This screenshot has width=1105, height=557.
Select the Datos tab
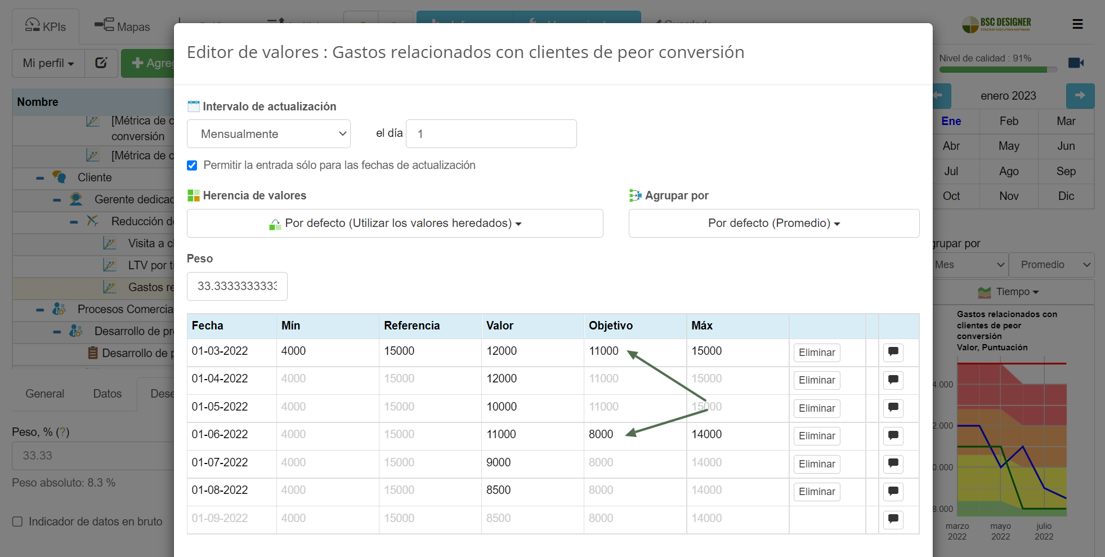tap(107, 394)
